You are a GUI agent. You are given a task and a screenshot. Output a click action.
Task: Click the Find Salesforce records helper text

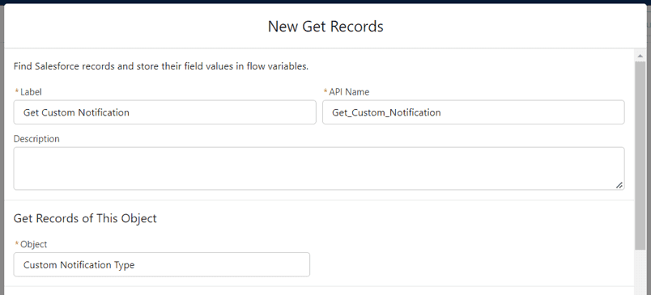(161, 66)
